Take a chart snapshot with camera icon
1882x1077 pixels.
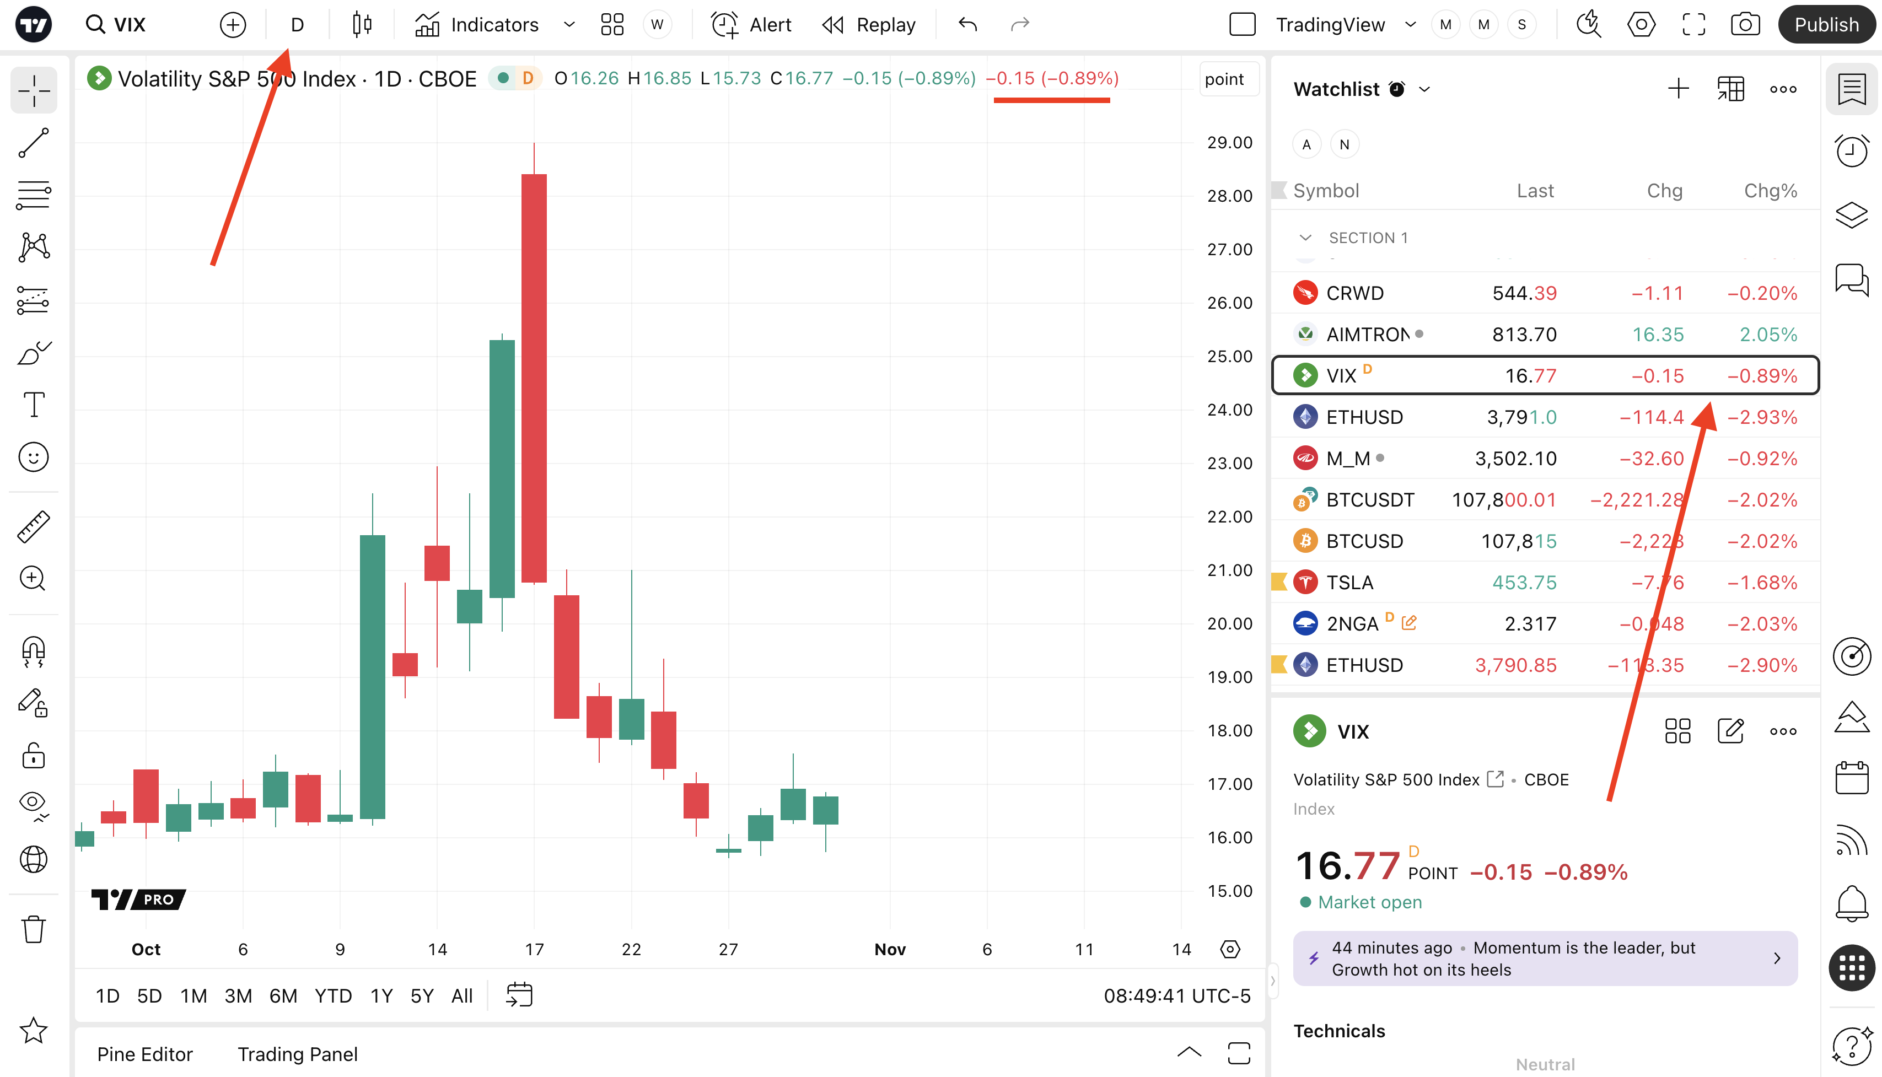coord(1745,24)
